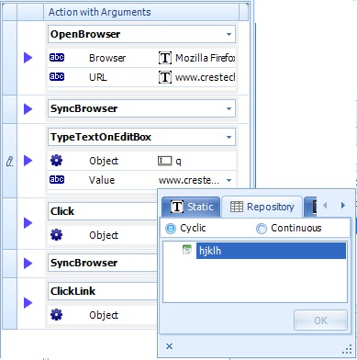Select the Continuous radio button

click(x=262, y=229)
